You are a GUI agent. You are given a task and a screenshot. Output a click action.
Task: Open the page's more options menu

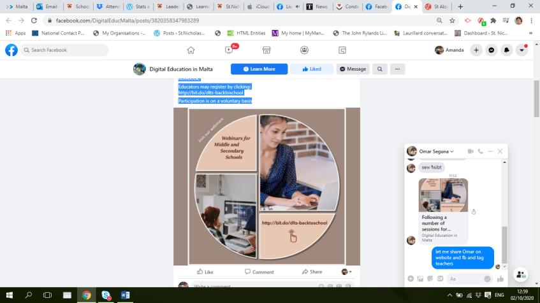tap(397, 69)
